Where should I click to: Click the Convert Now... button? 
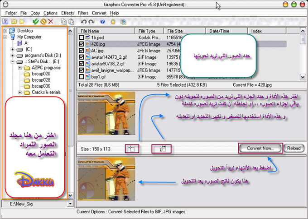(x=260, y=148)
